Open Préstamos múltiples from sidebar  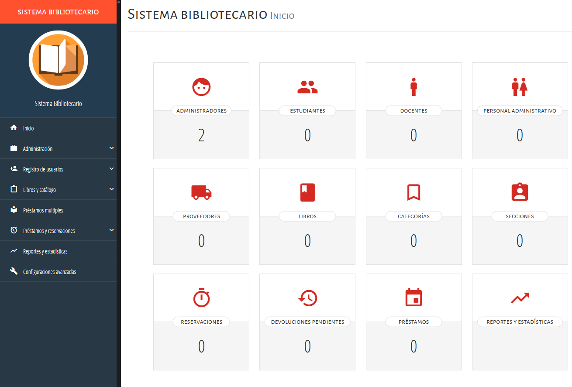[43, 210]
